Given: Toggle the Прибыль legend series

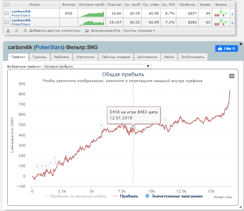Looking at the screenshot, I should (125, 196).
